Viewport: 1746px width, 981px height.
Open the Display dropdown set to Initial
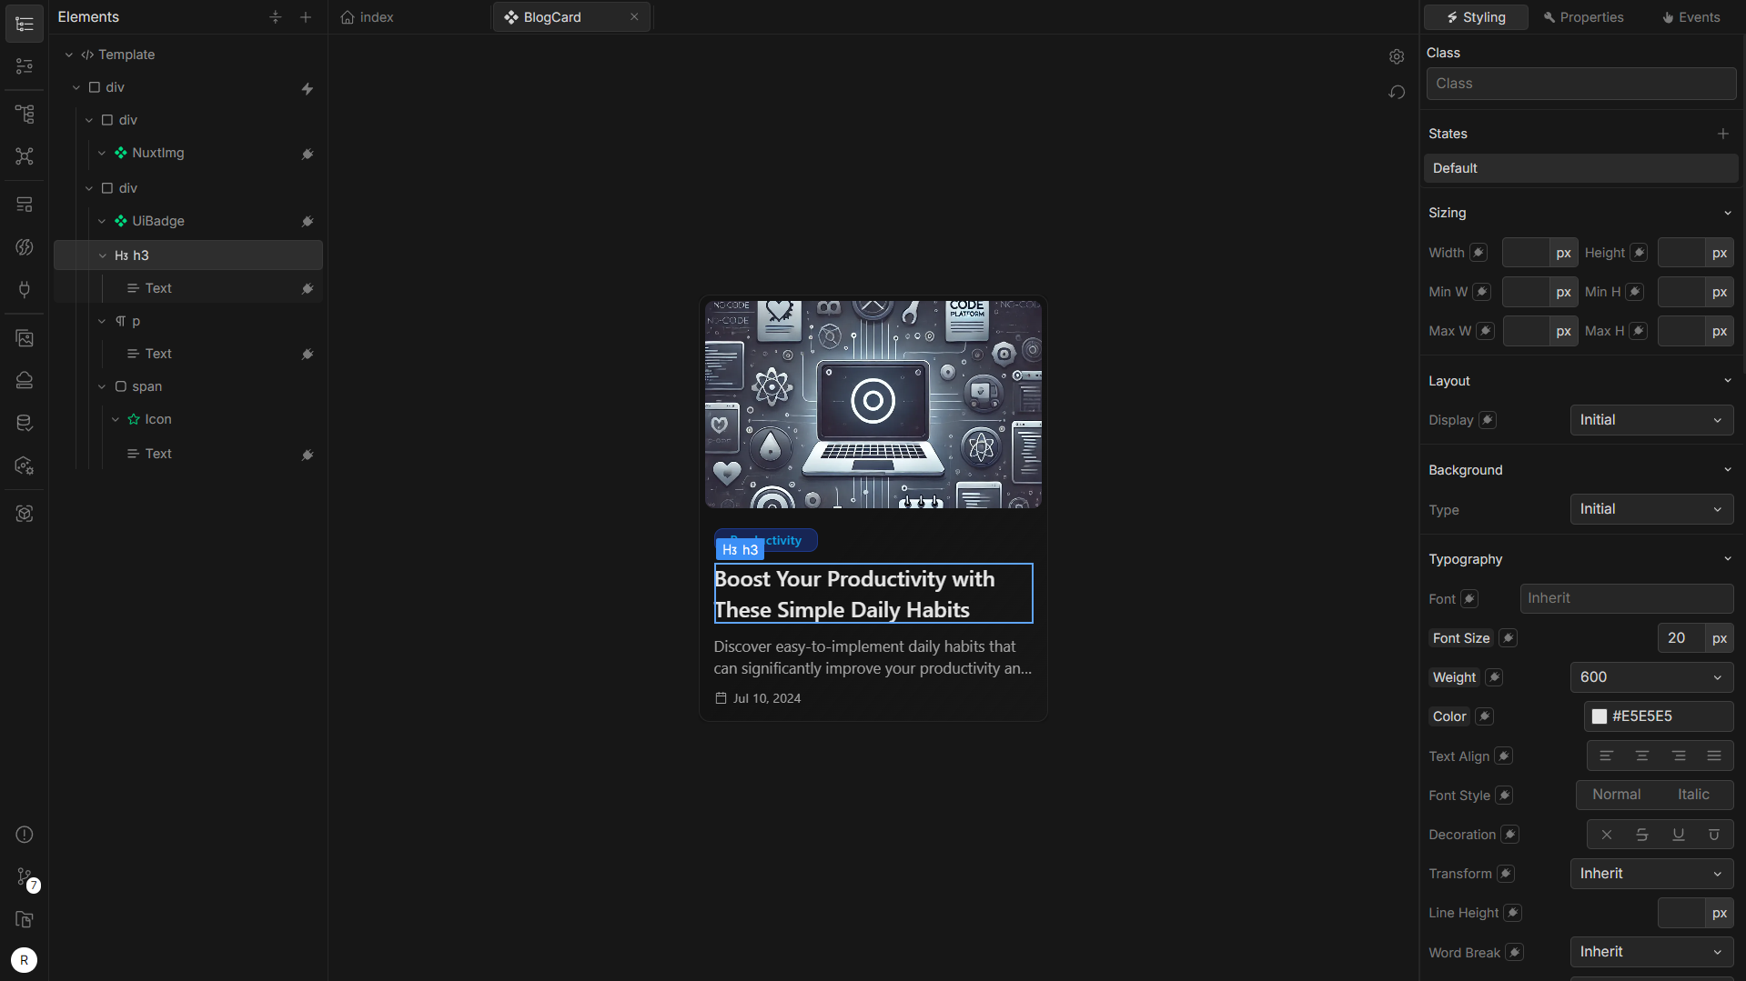click(1650, 420)
